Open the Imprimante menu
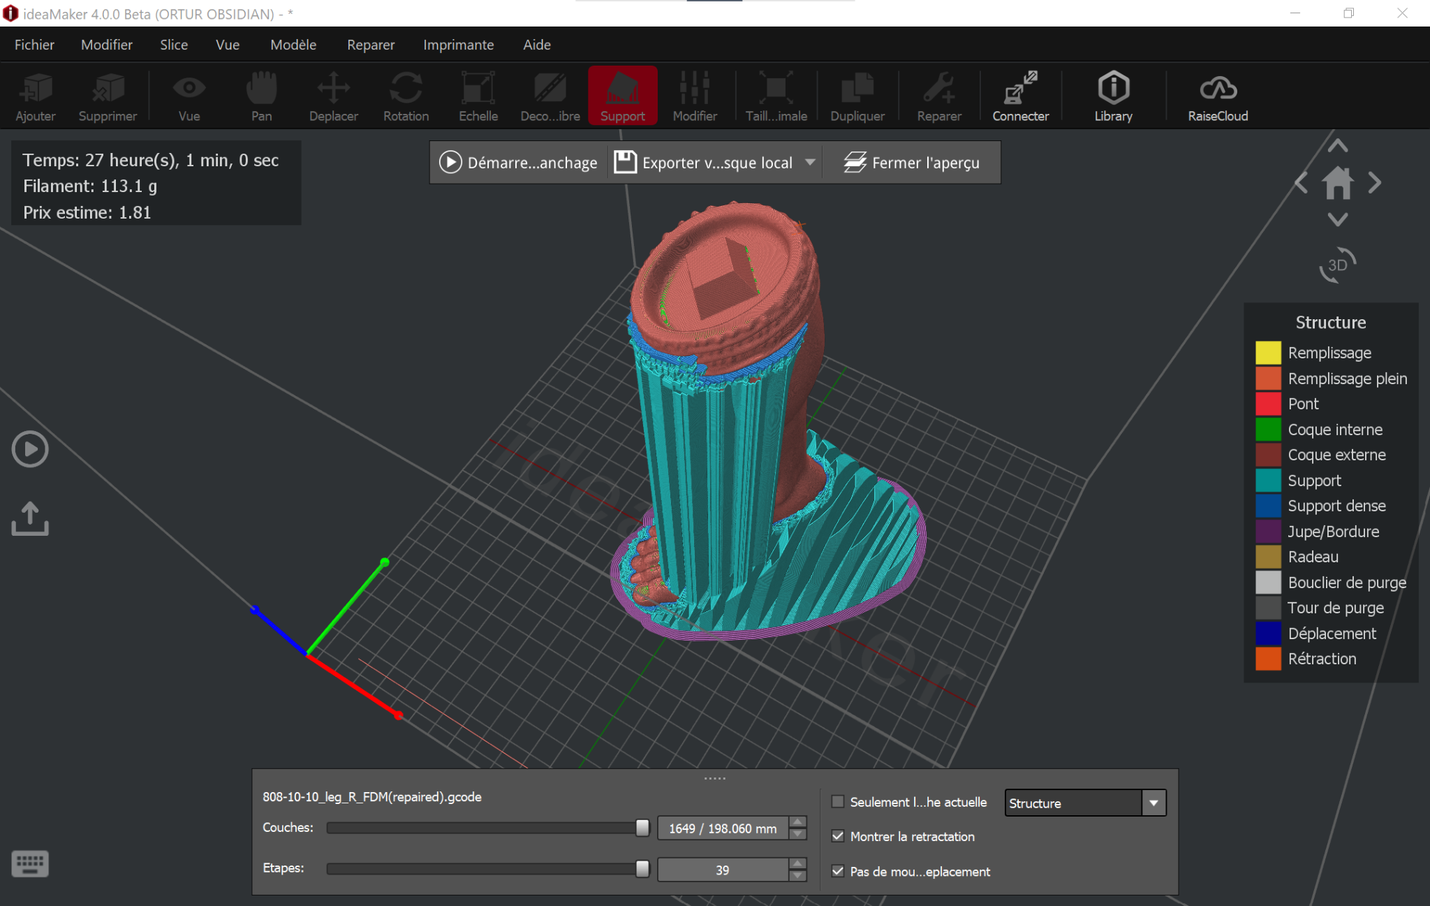Screen dimensions: 1430x906 click(x=458, y=45)
